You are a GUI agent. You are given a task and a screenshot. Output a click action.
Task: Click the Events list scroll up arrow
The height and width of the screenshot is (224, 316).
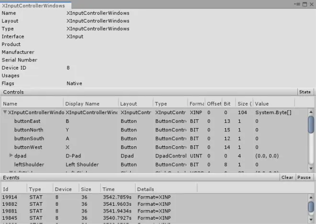[x=311, y=197]
